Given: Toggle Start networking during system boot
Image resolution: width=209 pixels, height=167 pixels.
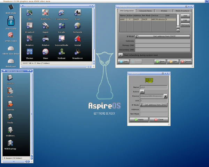Looking at the screenshot, I should (121, 55).
